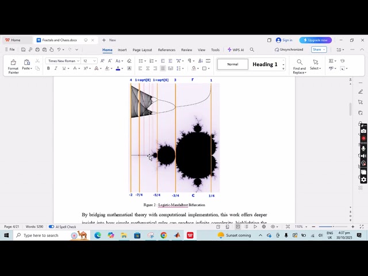368x276 pixels.
Task: Expand the styles gallery arrow
Action: [x=283, y=68]
